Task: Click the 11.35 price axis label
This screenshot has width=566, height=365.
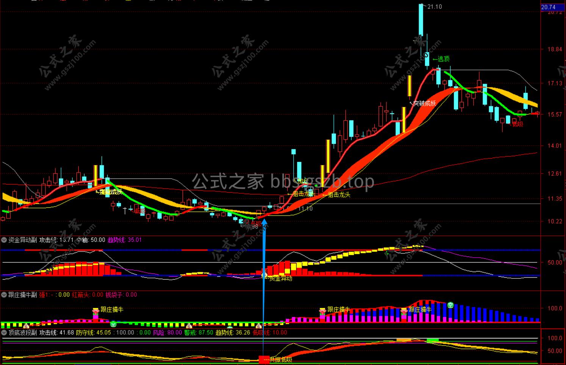Action: click(x=555, y=199)
